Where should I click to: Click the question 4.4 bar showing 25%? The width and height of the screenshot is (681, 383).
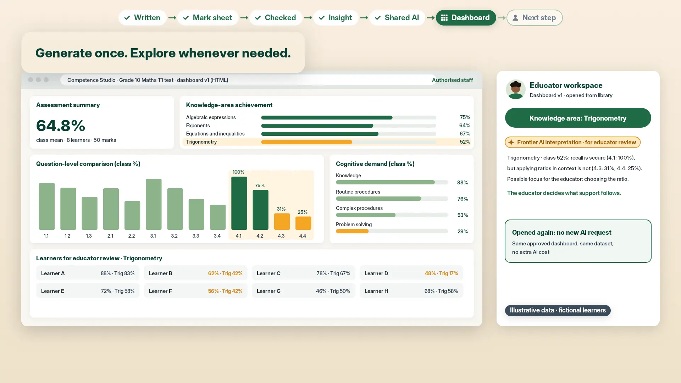(x=303, y=223)
